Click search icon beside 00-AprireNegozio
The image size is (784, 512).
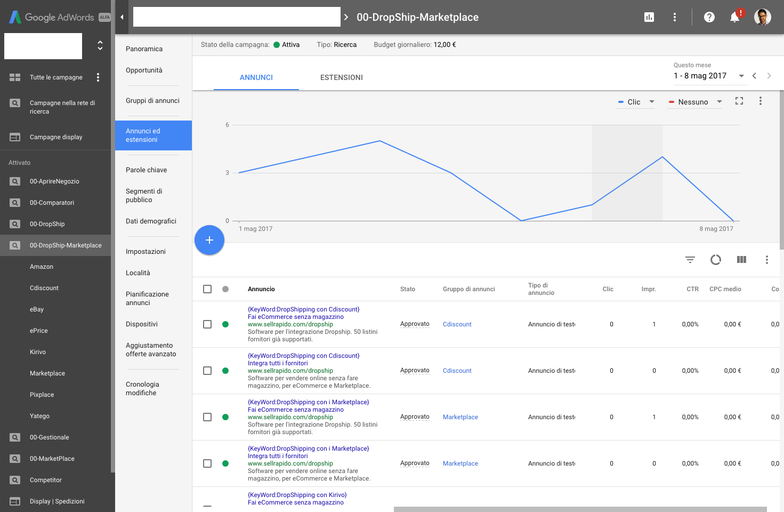coord(15,181)
